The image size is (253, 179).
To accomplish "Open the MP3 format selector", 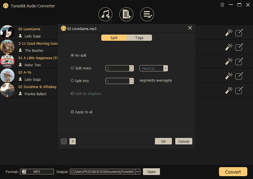I will click(37, 172).
